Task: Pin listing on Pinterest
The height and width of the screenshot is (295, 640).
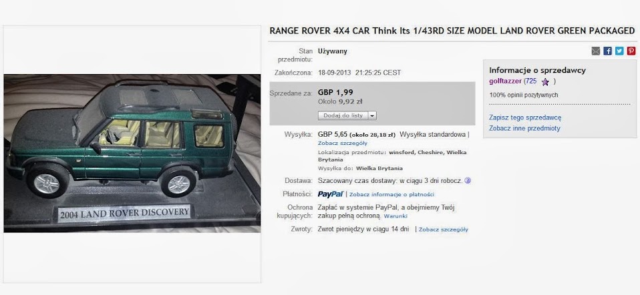Action: pos(631,51)
